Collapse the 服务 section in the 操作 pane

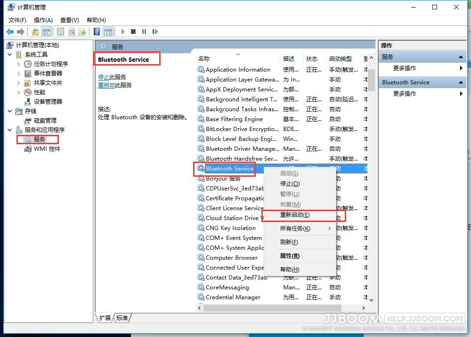[x=461, y=57]
